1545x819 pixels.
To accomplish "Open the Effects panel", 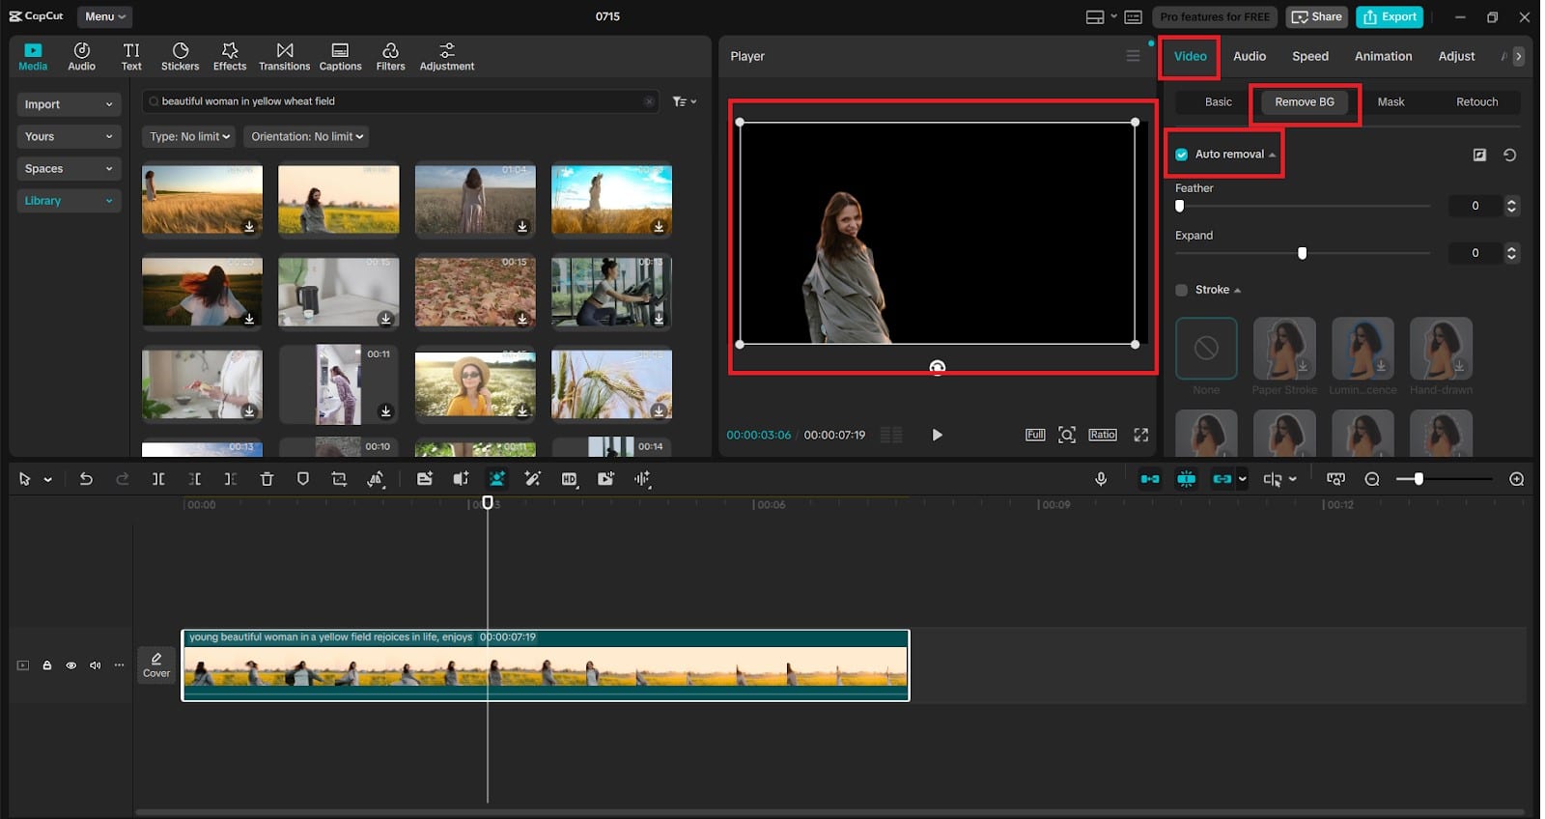I will [230, 56].
